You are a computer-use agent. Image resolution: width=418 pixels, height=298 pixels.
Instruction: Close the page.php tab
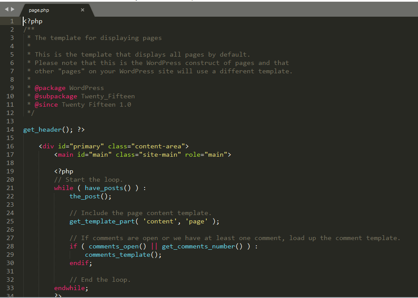[82, 9]
